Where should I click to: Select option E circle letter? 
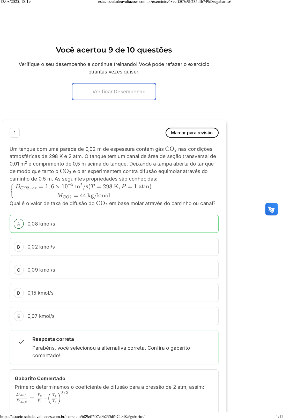pos(19,316)
